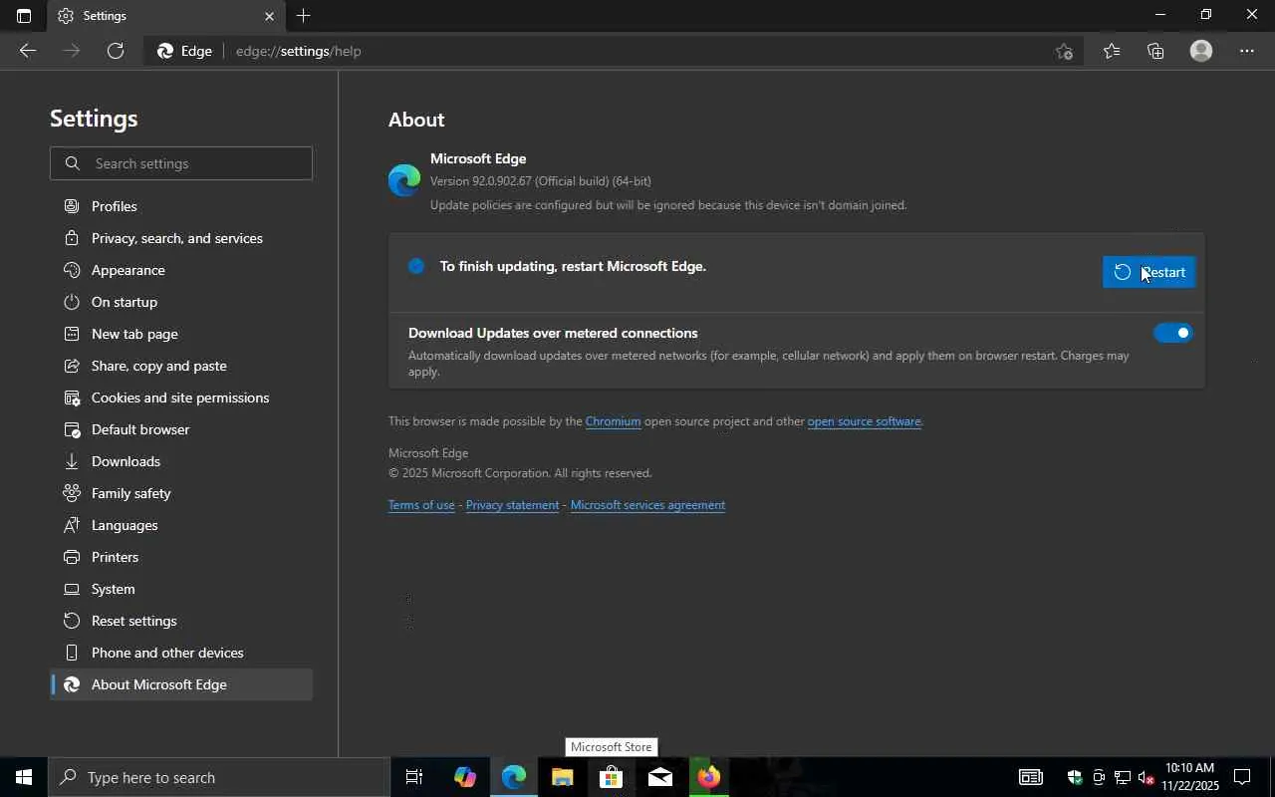Go back with the back arrow
Viewport: 1275px width, 797px height.
28,51
